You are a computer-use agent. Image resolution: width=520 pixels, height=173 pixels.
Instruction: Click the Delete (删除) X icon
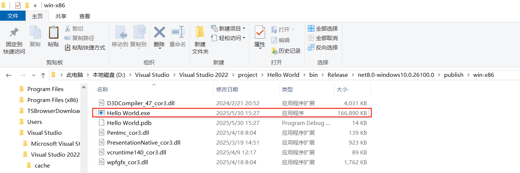click(x=159, y=32)
